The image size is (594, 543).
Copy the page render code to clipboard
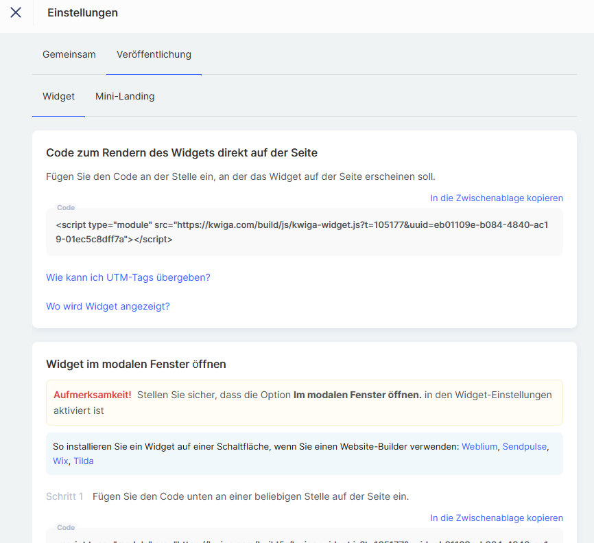click(x=497, y=198)
